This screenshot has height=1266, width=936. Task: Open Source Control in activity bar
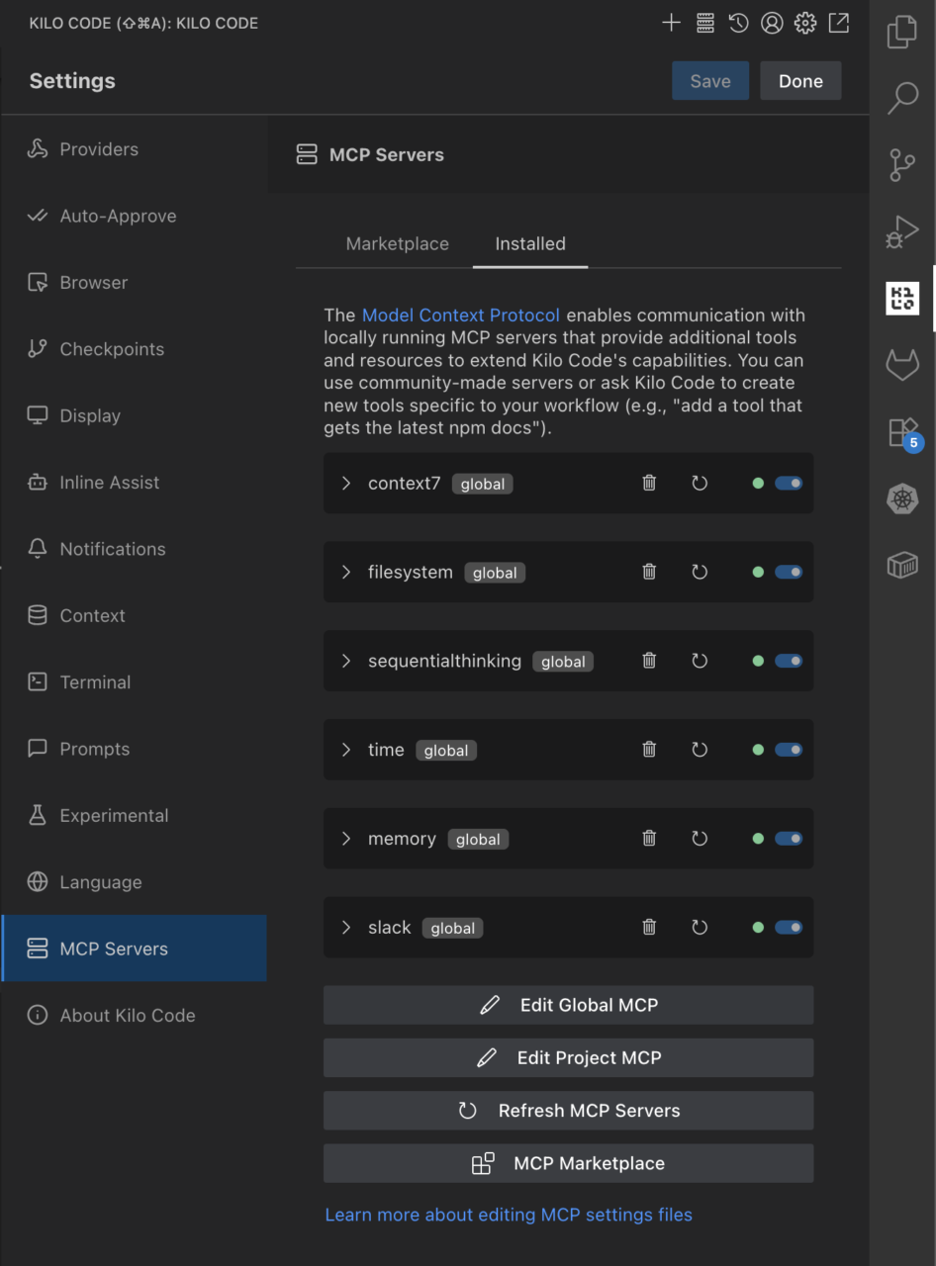tap(901, 165)
